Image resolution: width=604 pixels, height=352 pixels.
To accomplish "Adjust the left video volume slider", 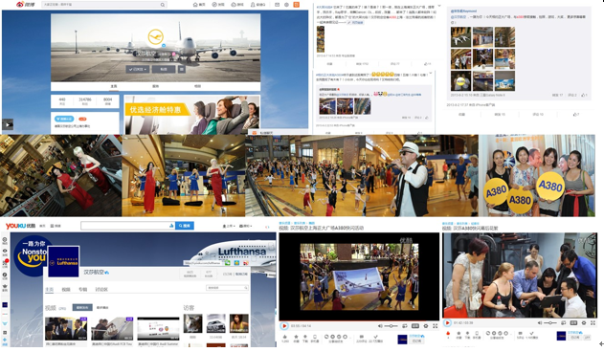I will point(391,326).
